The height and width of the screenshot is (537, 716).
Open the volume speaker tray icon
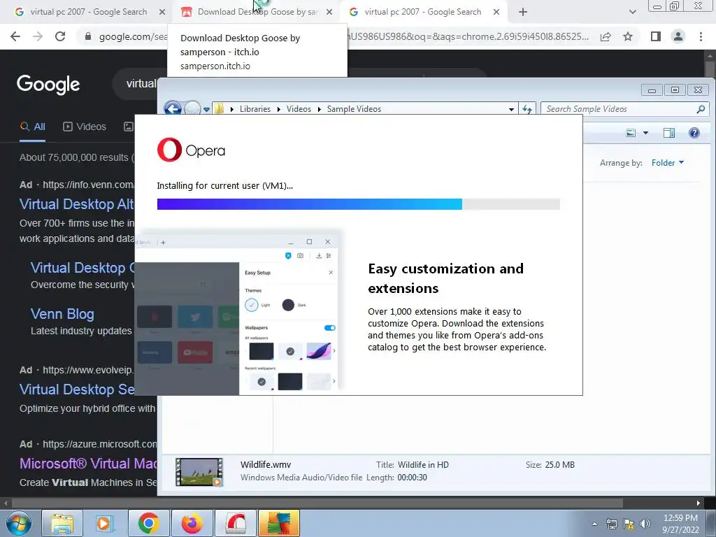pos(645,524)
